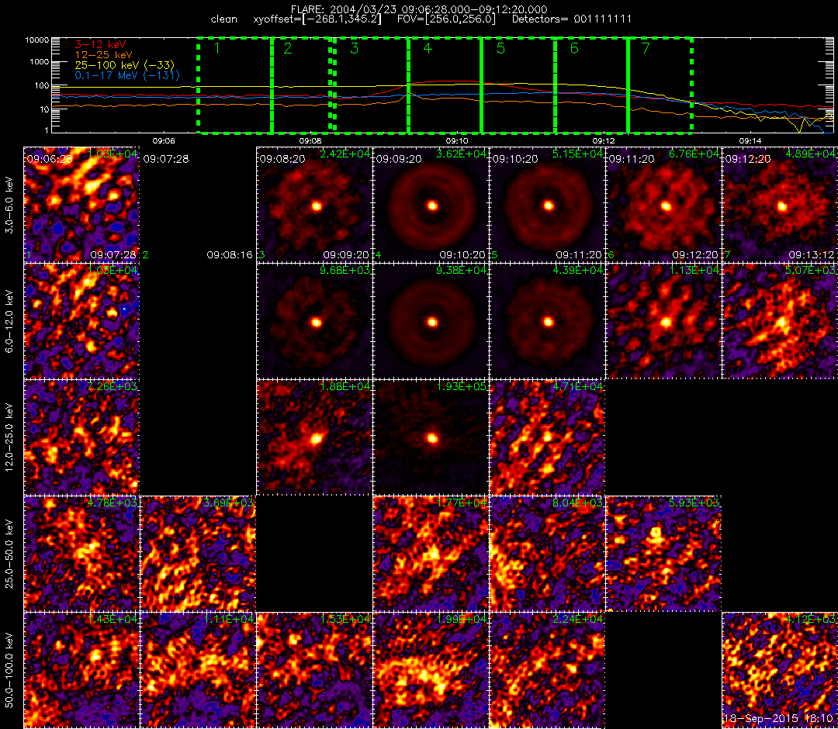Click the '09:10' time axis label
The width and height of the screenshot is (838, 729).
[457, 140]
